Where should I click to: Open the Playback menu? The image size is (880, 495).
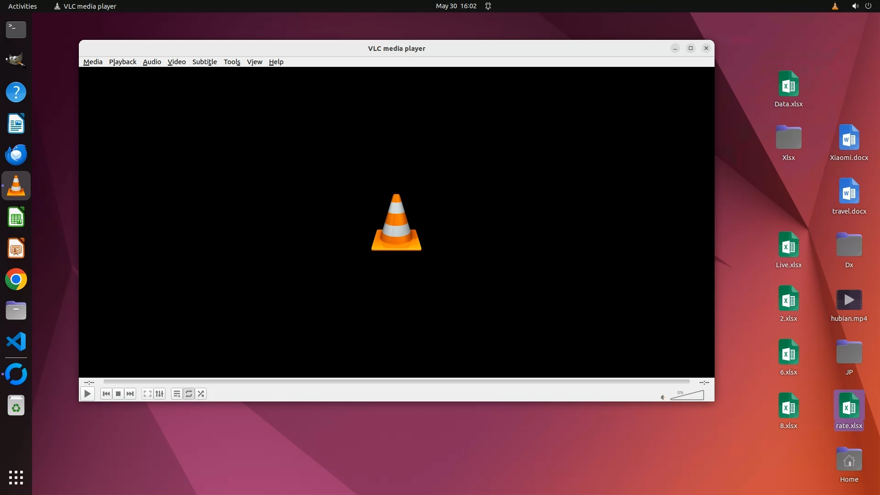click(122, 62)
